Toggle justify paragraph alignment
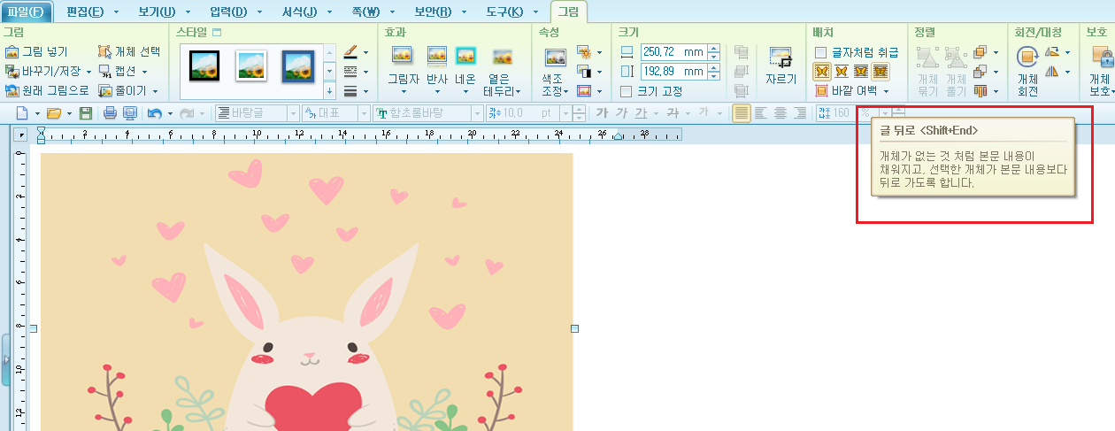The height and width of the screenshot is (431, 1115). (x=741, y=113)
